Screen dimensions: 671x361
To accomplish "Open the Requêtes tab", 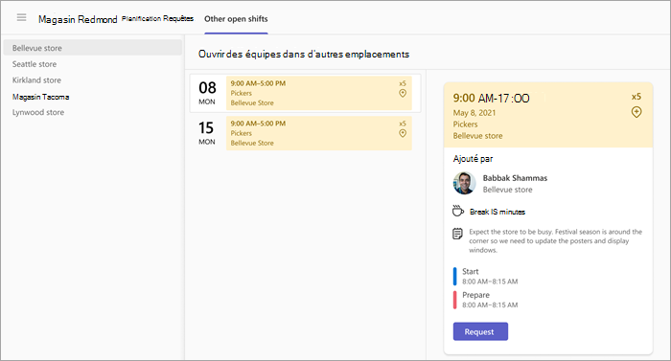I will pos(178,18).
